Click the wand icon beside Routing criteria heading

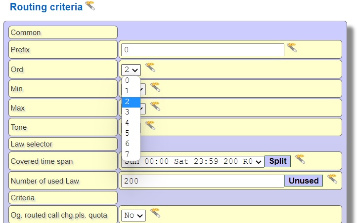point(89,6)
